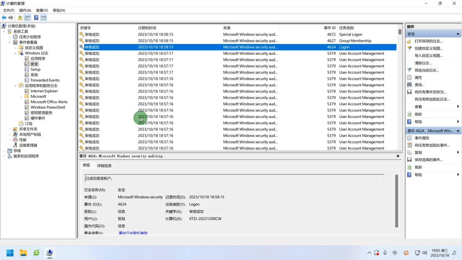Open the 操作(A) menu
Viewport: 462px width, 260px height.
point(25,10)
